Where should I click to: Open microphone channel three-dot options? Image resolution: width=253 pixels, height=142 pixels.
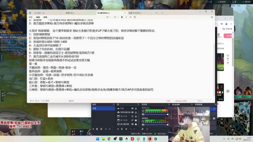(x=143, y=111)
